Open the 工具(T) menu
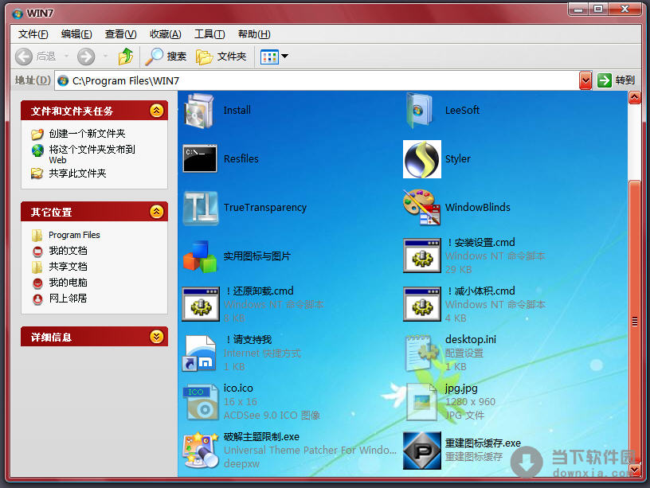Image resolution: width=650 pixels, height=488 pixels. click(x=209, y=34)
